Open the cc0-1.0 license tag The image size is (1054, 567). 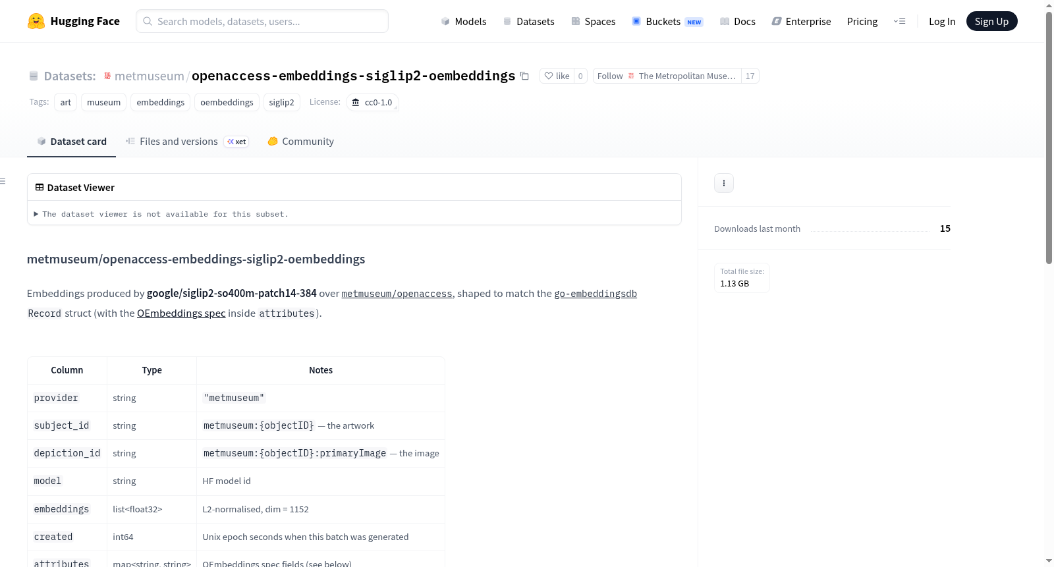click(x=372, y=102)
